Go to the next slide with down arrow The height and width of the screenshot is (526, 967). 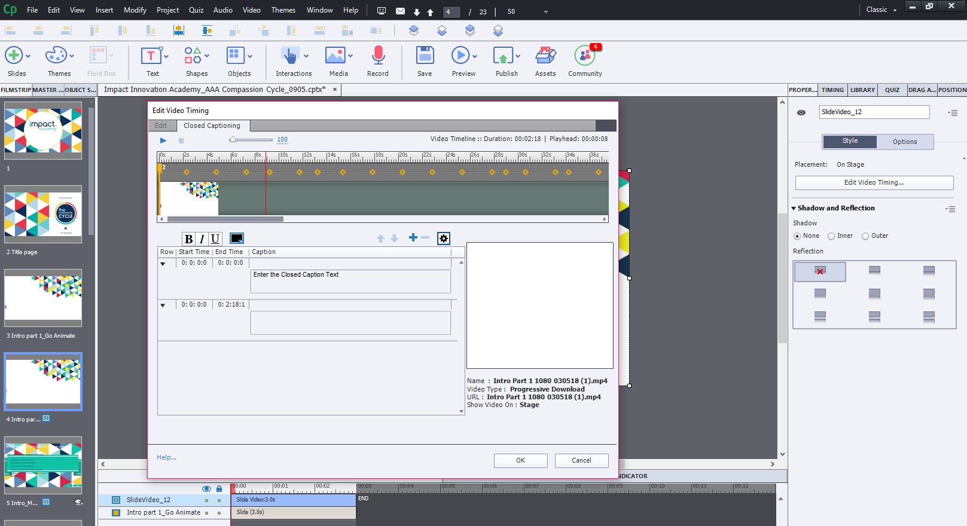tap(417, 12)
